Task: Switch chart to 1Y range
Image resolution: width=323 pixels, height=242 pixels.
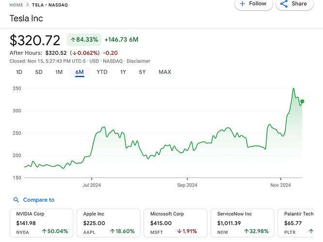Action: coord(123,72)
